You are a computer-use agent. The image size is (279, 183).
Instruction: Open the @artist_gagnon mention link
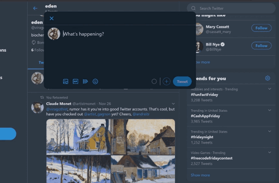(x=97, y=114)
